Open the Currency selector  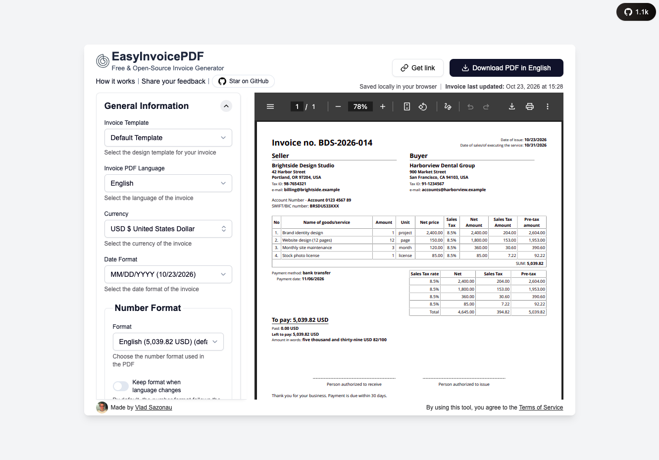[168, 229]
